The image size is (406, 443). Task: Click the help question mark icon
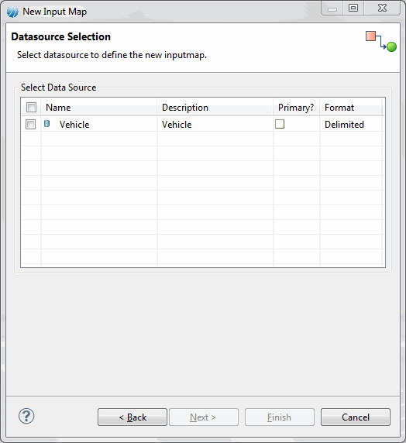[x=26, y=416]
